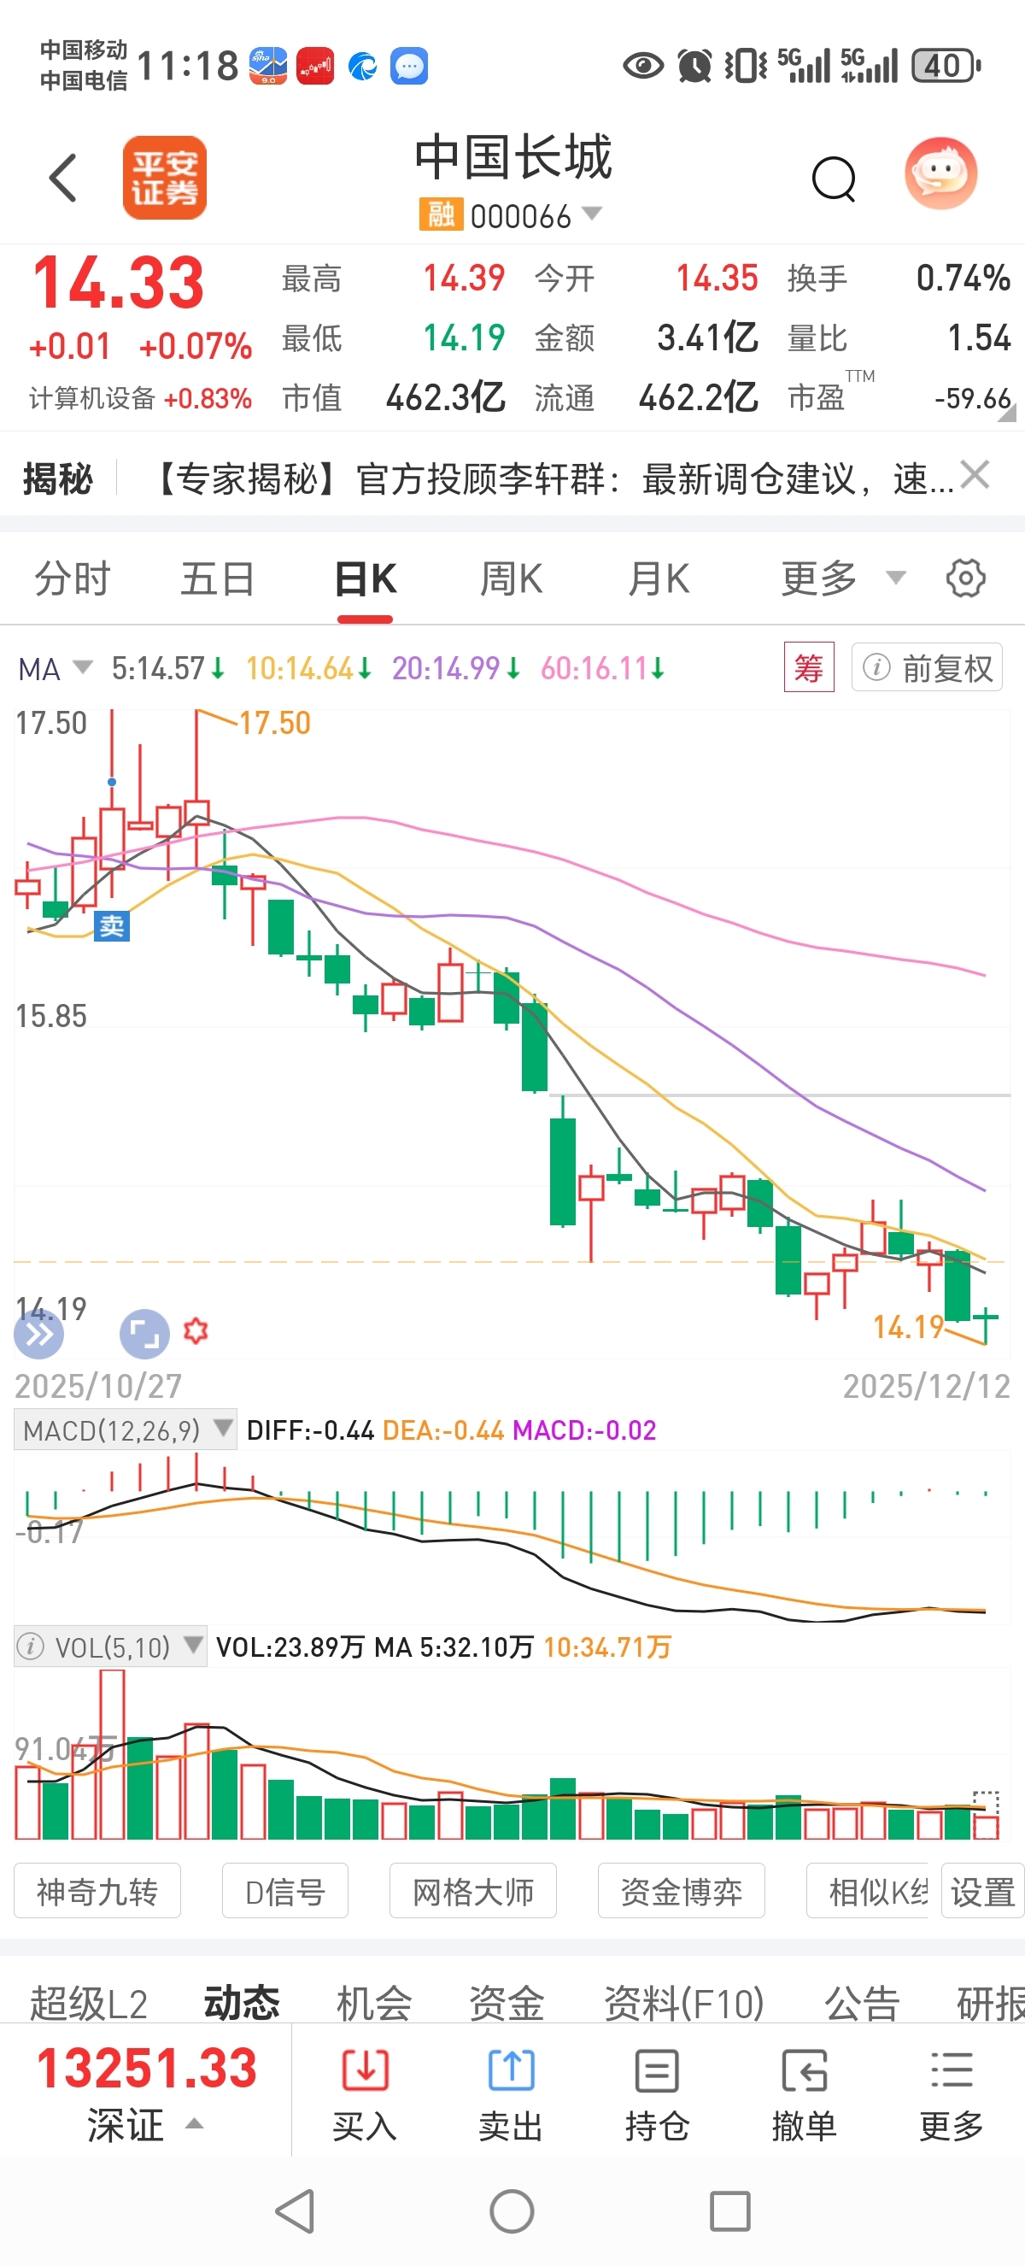Expand the 深证 index switcher arrow

(x=194, y=2123)
